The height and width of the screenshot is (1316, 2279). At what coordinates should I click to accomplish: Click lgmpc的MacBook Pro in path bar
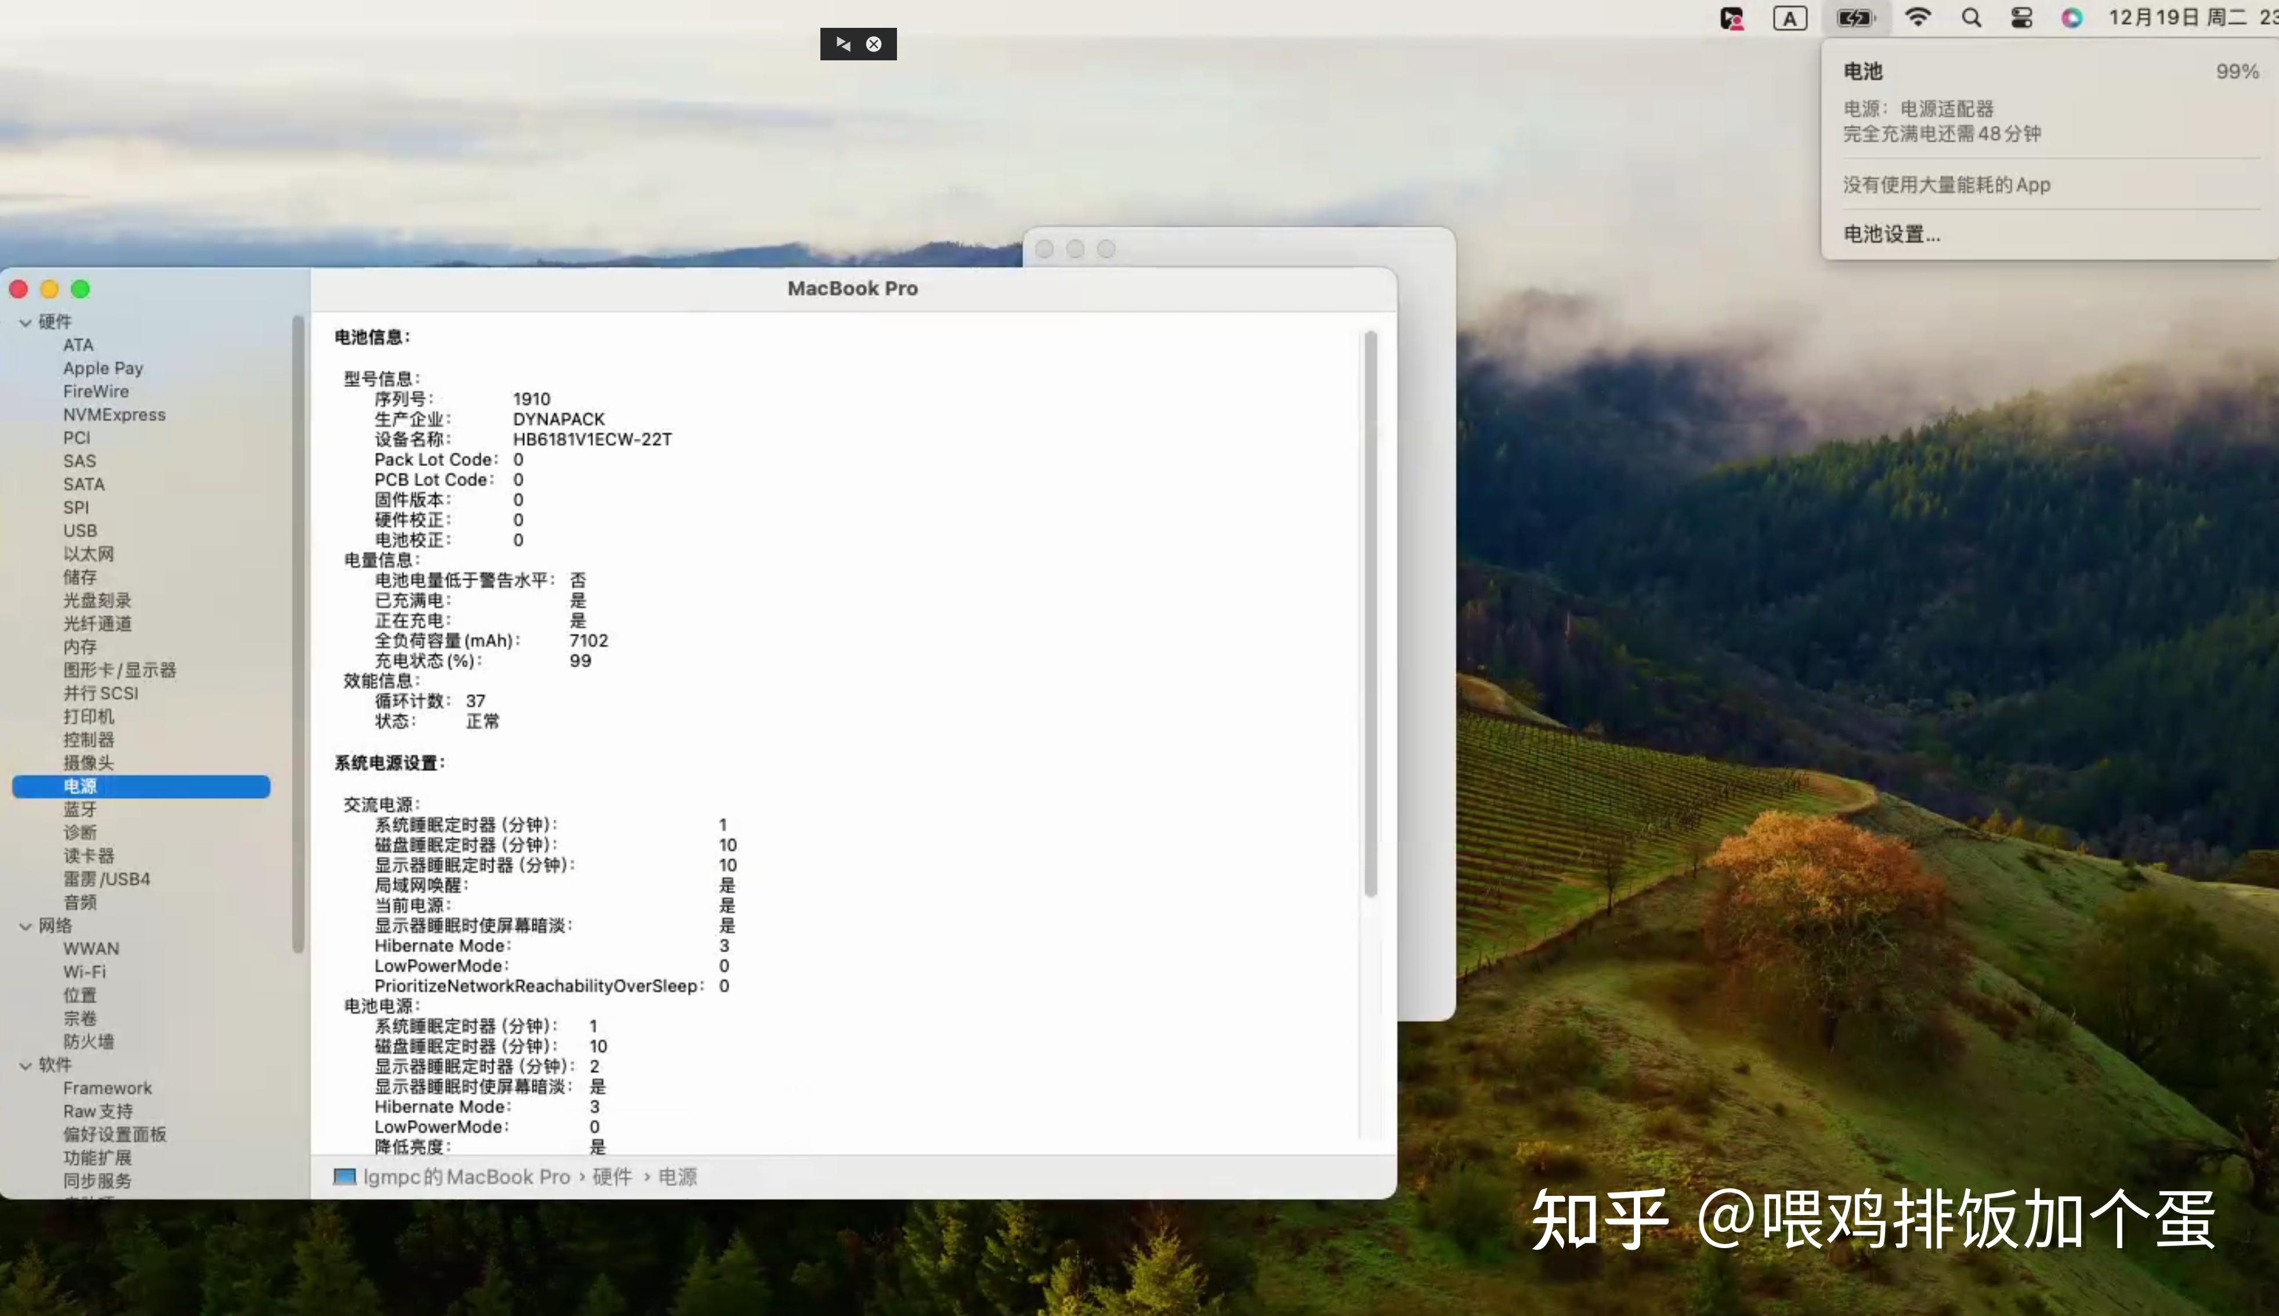(x=466, y=1177)
